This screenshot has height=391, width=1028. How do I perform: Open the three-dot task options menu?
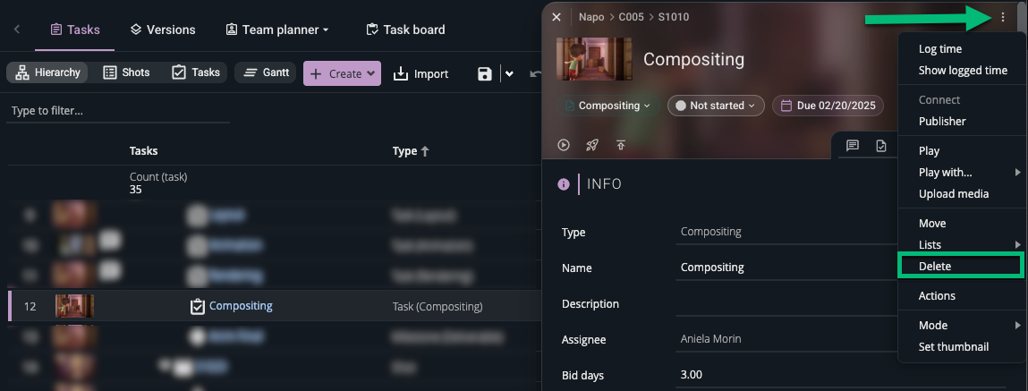pos(1003,17)
